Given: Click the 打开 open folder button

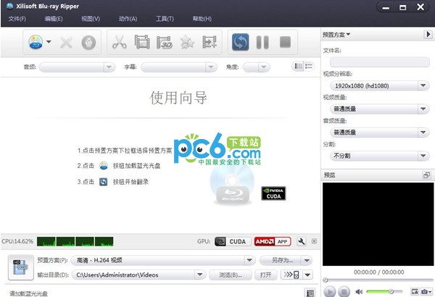Looking at the screenshot, I should 265,275.
